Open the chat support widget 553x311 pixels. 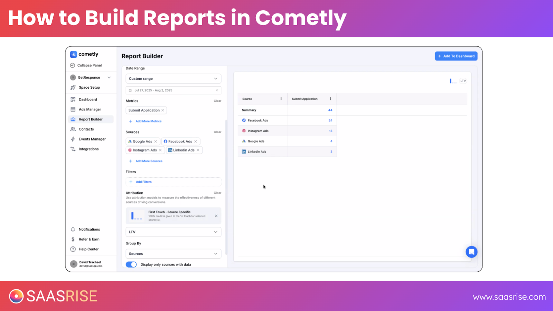[x=471, y=252]
